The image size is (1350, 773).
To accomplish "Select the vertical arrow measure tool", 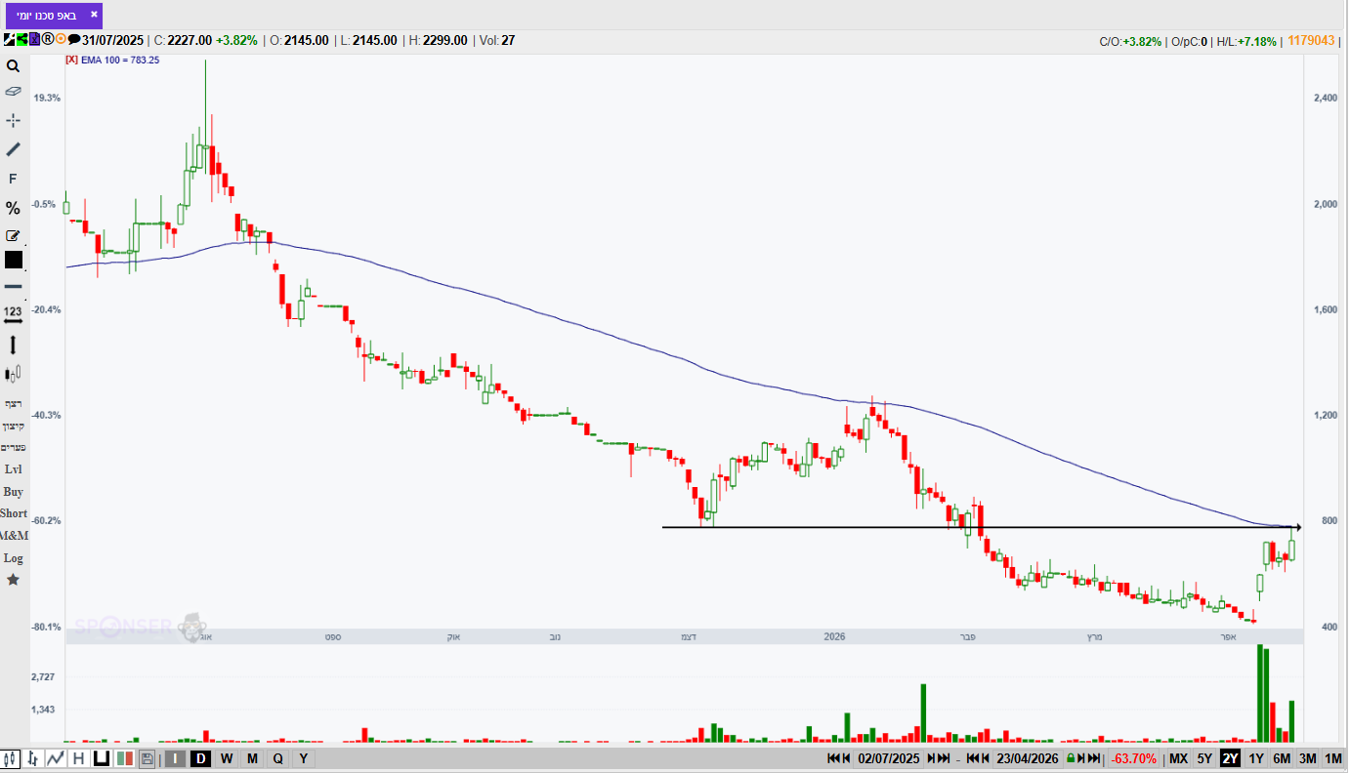I will [13, 345].
